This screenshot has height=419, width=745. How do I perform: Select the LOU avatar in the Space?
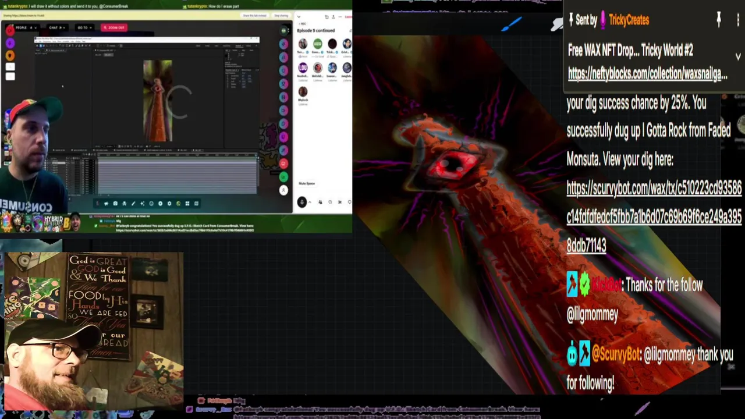click(303, 68)
